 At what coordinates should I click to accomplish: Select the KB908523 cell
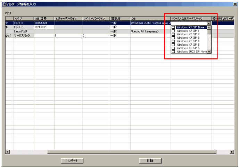point(44,27)
